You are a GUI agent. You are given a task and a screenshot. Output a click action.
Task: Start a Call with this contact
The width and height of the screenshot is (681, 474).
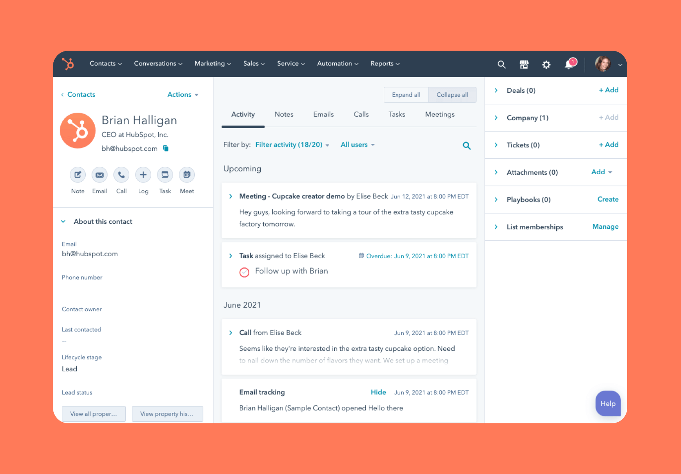[x=121, y=175]
